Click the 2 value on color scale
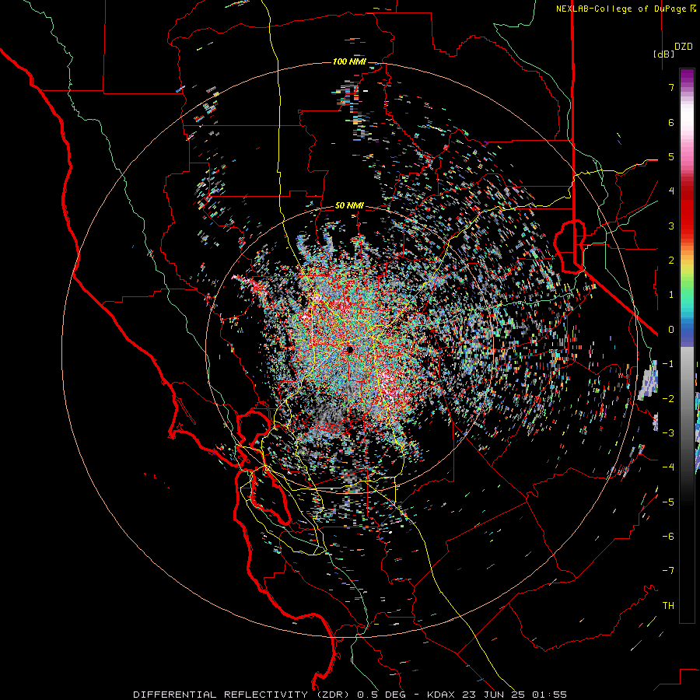Image resolution: width=700 pixels, height=700 pixels. click(671, 261)
